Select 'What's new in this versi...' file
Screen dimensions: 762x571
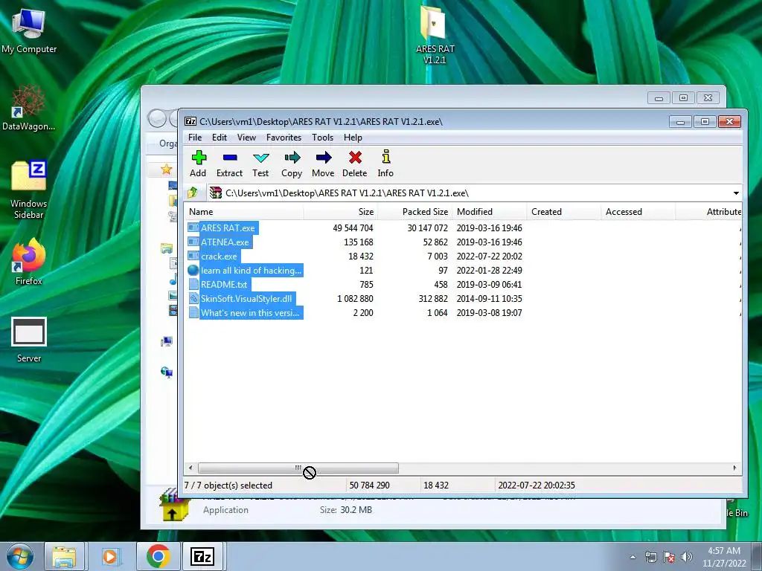(250, 313)
